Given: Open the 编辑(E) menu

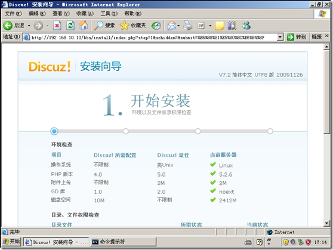Looking at the screenshot, I should [x=37, y=14].
